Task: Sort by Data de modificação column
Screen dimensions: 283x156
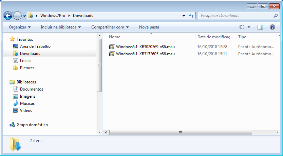Action: click(x=215, y=37)
